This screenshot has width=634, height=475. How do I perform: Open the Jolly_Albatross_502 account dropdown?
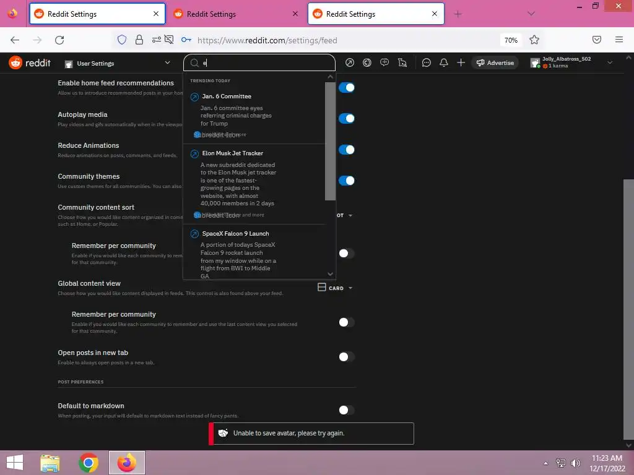point(572,62)
